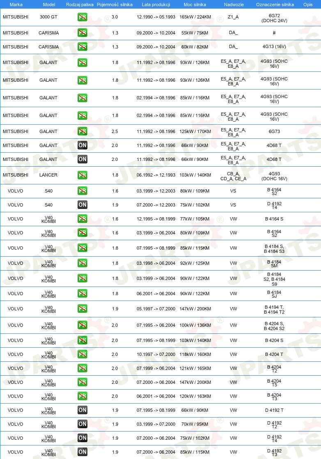Click the '6G72 (DOHC 24V)' engine code cell

click(x=274, y=18)
